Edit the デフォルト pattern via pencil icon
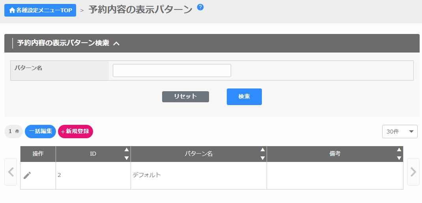This screenshot has height=203, width=422. pyautogui.click(x=27, y=175)
